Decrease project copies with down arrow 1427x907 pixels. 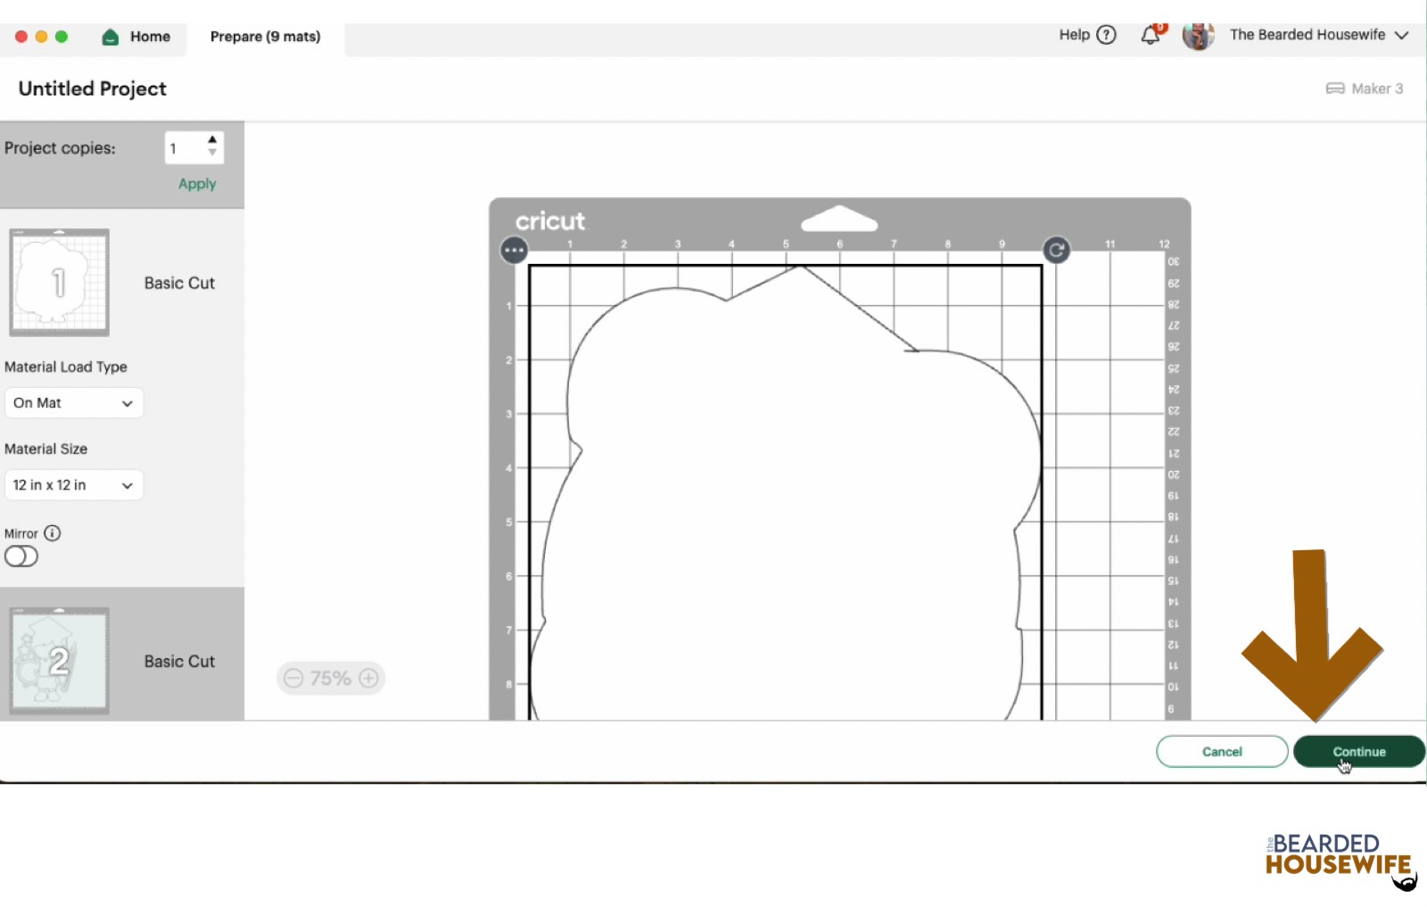point(212,153)
